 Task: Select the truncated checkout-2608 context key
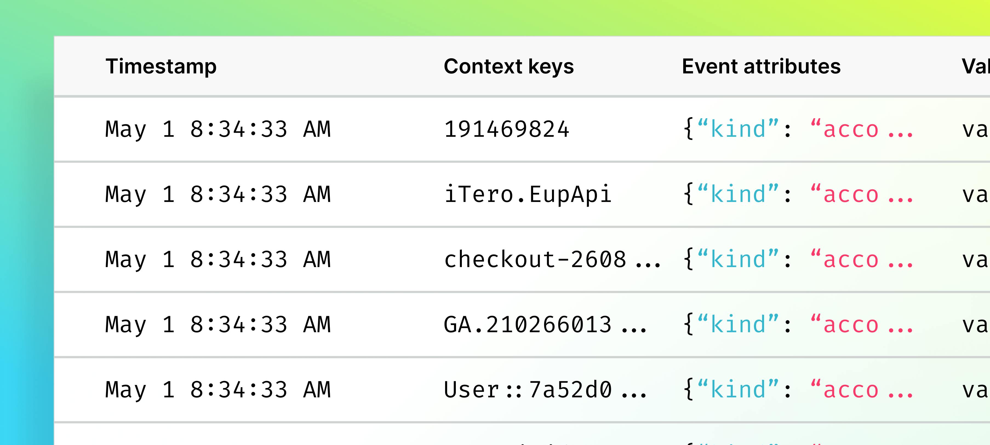(552, 259)
